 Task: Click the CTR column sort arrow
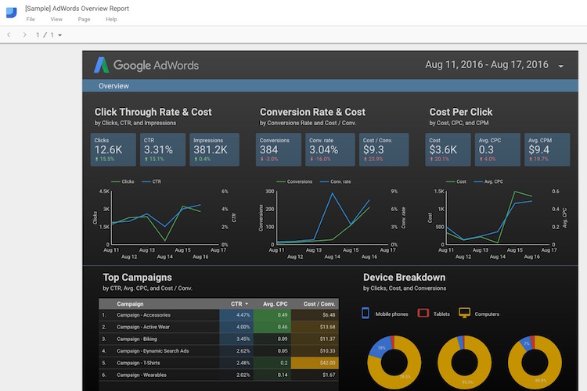[247, 304]
